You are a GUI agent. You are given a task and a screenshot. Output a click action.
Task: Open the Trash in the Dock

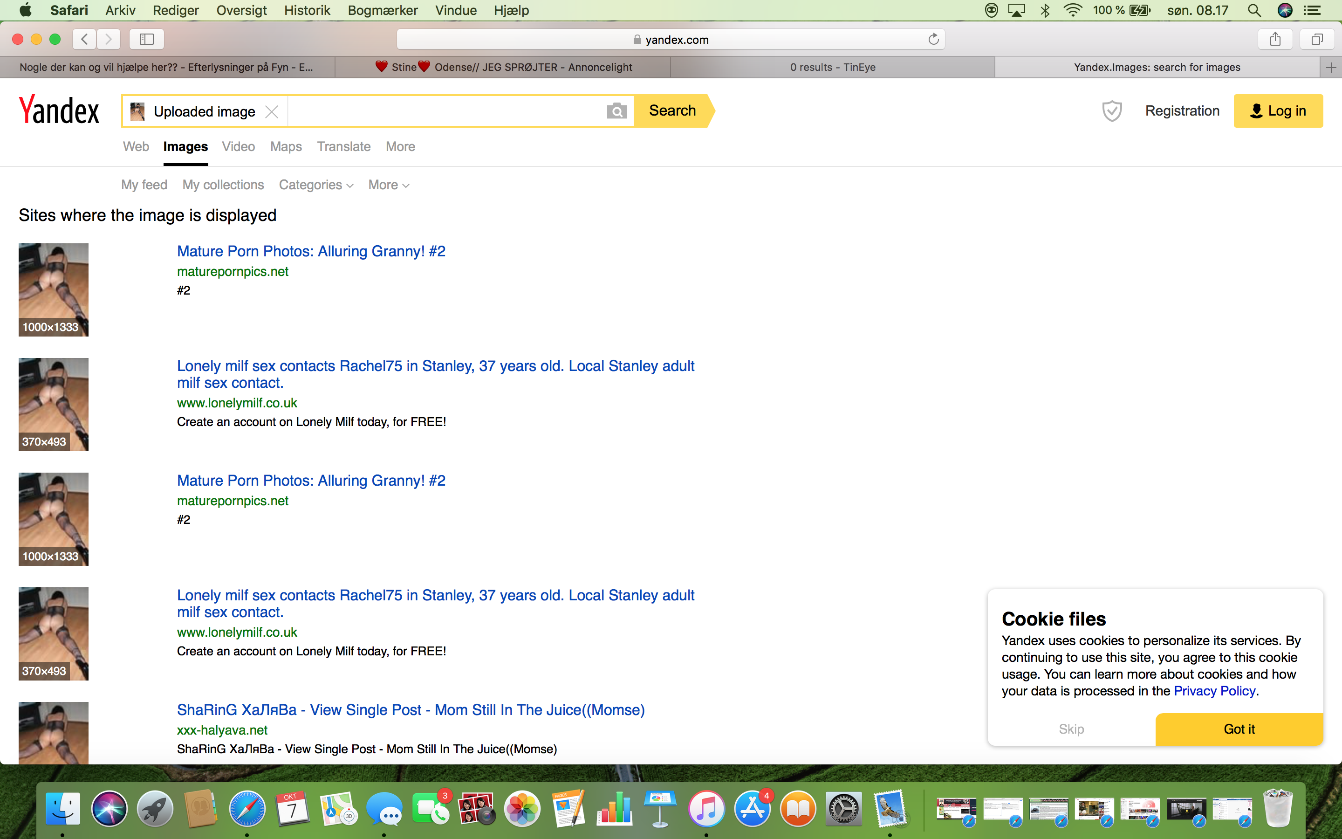[x=1278, y=809]
